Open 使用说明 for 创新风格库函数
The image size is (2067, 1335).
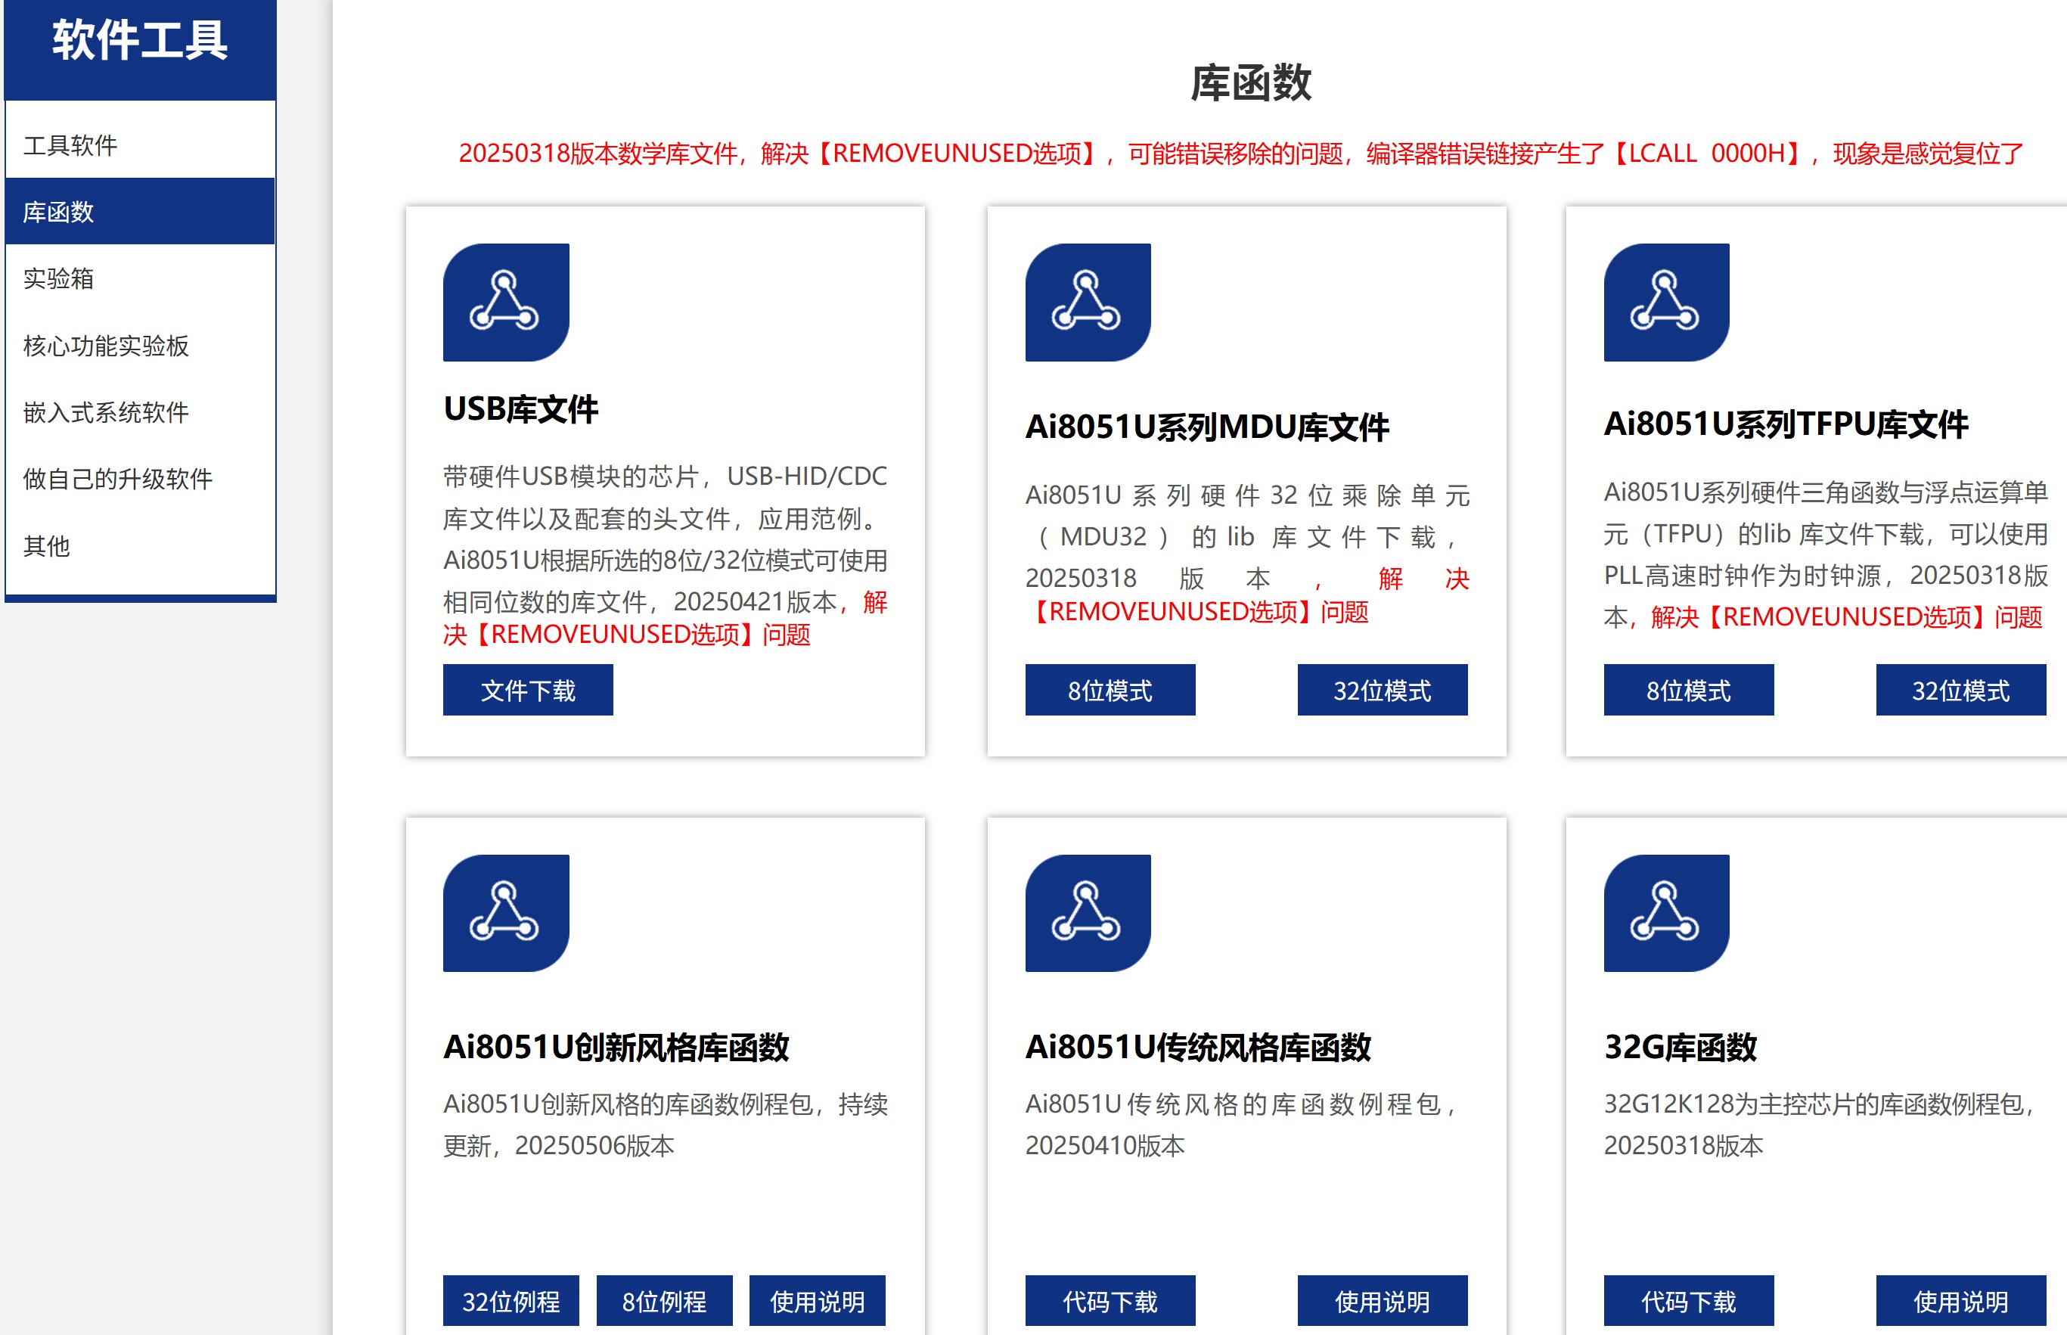(818, 1300)
